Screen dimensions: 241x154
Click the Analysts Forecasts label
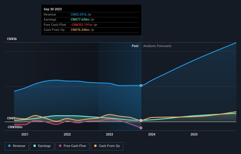point(157,46)
